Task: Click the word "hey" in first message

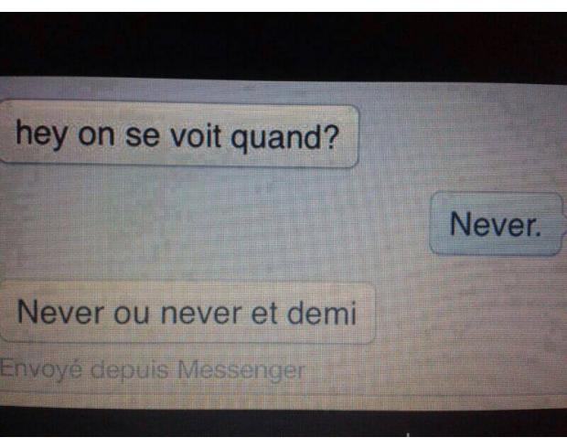Action: click(x=41, y=133)
